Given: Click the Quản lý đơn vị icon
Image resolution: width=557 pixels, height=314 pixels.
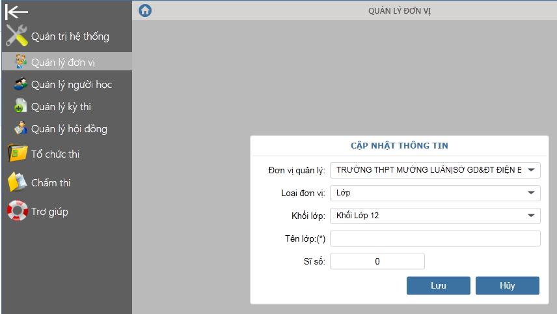Looking at the screenshot, I should coord(21,62).
